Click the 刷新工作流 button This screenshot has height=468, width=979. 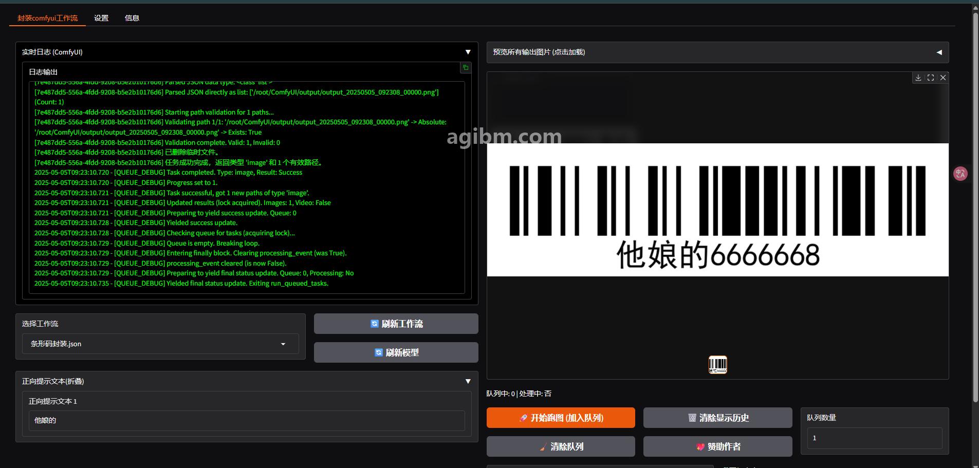click(396, 324)
